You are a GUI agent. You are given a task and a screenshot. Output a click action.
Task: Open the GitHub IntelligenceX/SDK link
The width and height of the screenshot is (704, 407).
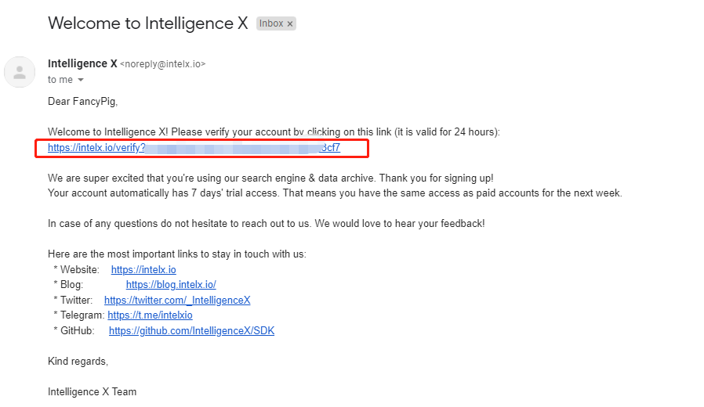(191, 330)
